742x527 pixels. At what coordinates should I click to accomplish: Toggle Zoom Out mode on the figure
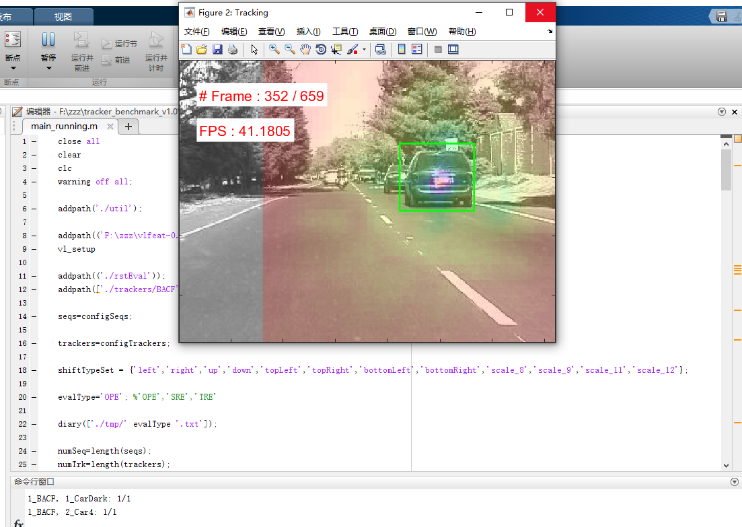(289, 49)
